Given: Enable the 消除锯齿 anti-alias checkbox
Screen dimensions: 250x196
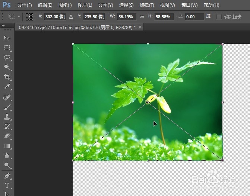Looking at the screenshot, I should tap(219, 17).
